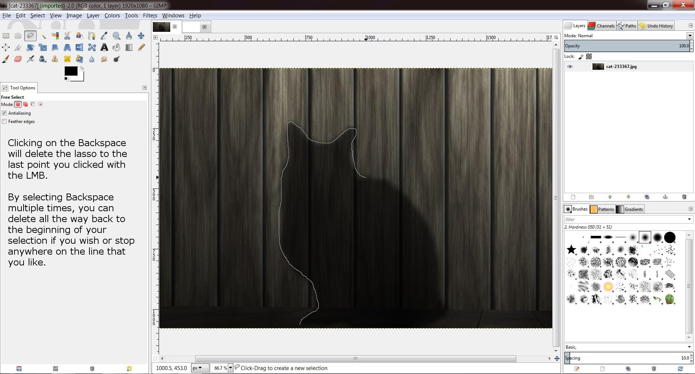Open the layer Mode Normal dropdown
695x374 pixels.
(x=689, y=36)
